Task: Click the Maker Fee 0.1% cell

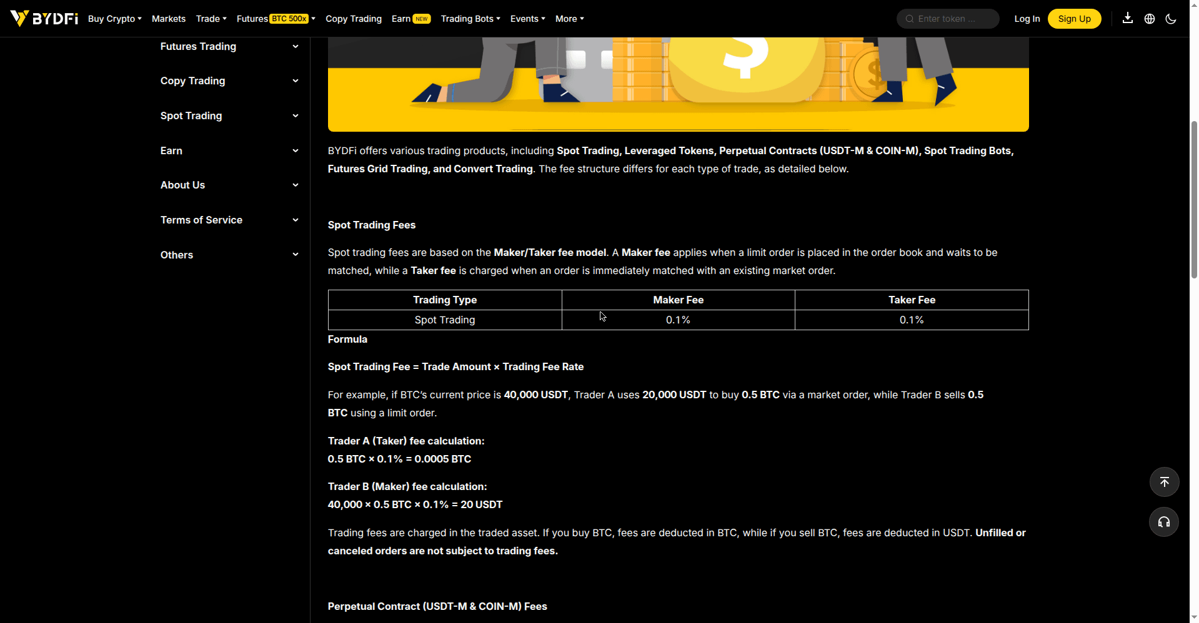Action: coord(679,320)
